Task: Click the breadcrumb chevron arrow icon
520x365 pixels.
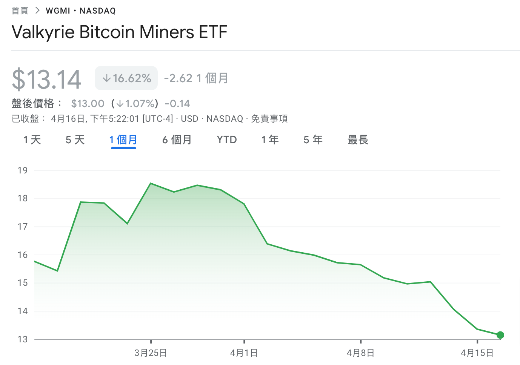Action: (x=37, y=11)
